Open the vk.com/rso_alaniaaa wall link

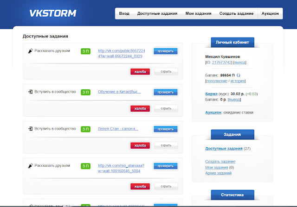click(121, 168)
